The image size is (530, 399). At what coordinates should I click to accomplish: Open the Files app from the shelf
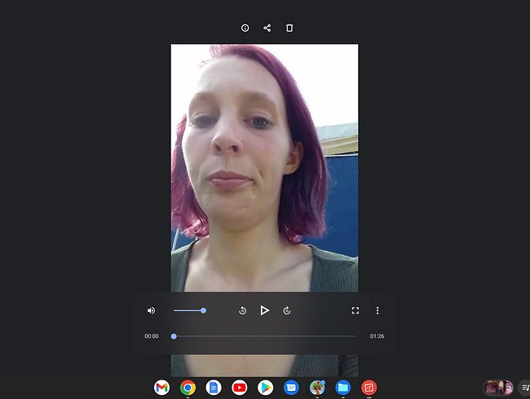pyautogui.click(x=343, y=388)
